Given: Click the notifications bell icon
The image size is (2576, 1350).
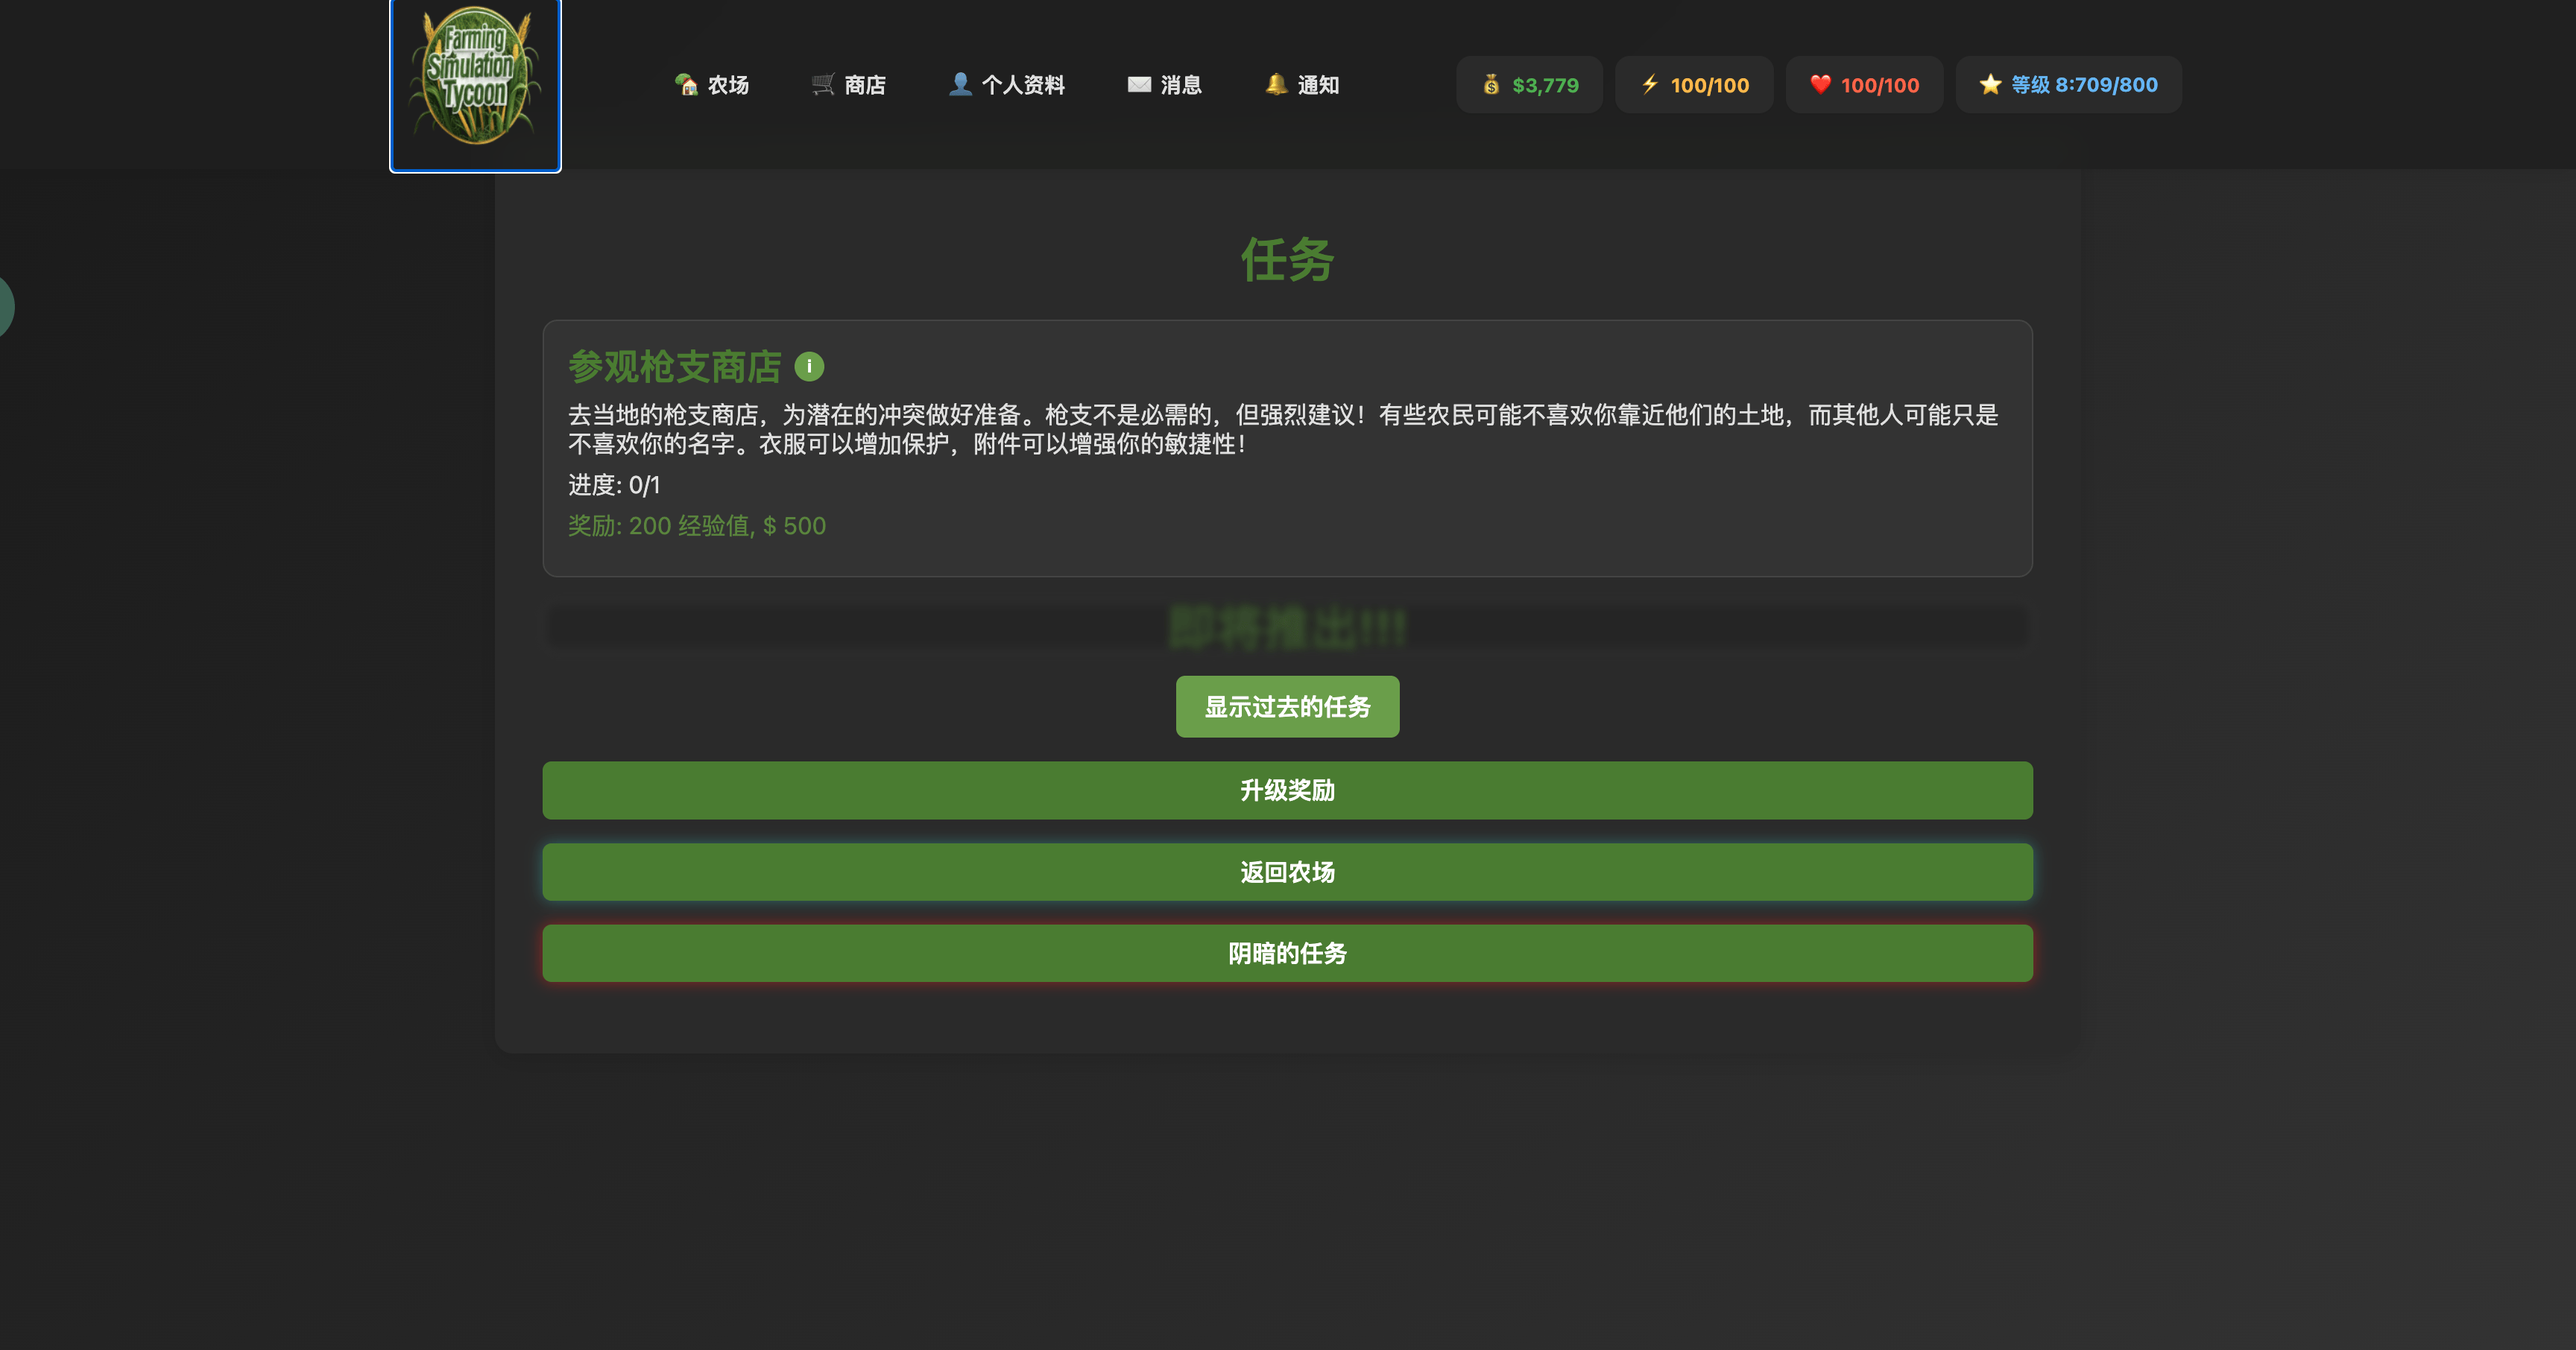Looking at the screenshot, I should click(1275, 85).
